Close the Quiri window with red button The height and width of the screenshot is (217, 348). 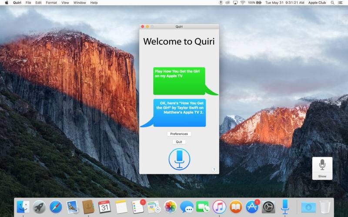[143, 26]
